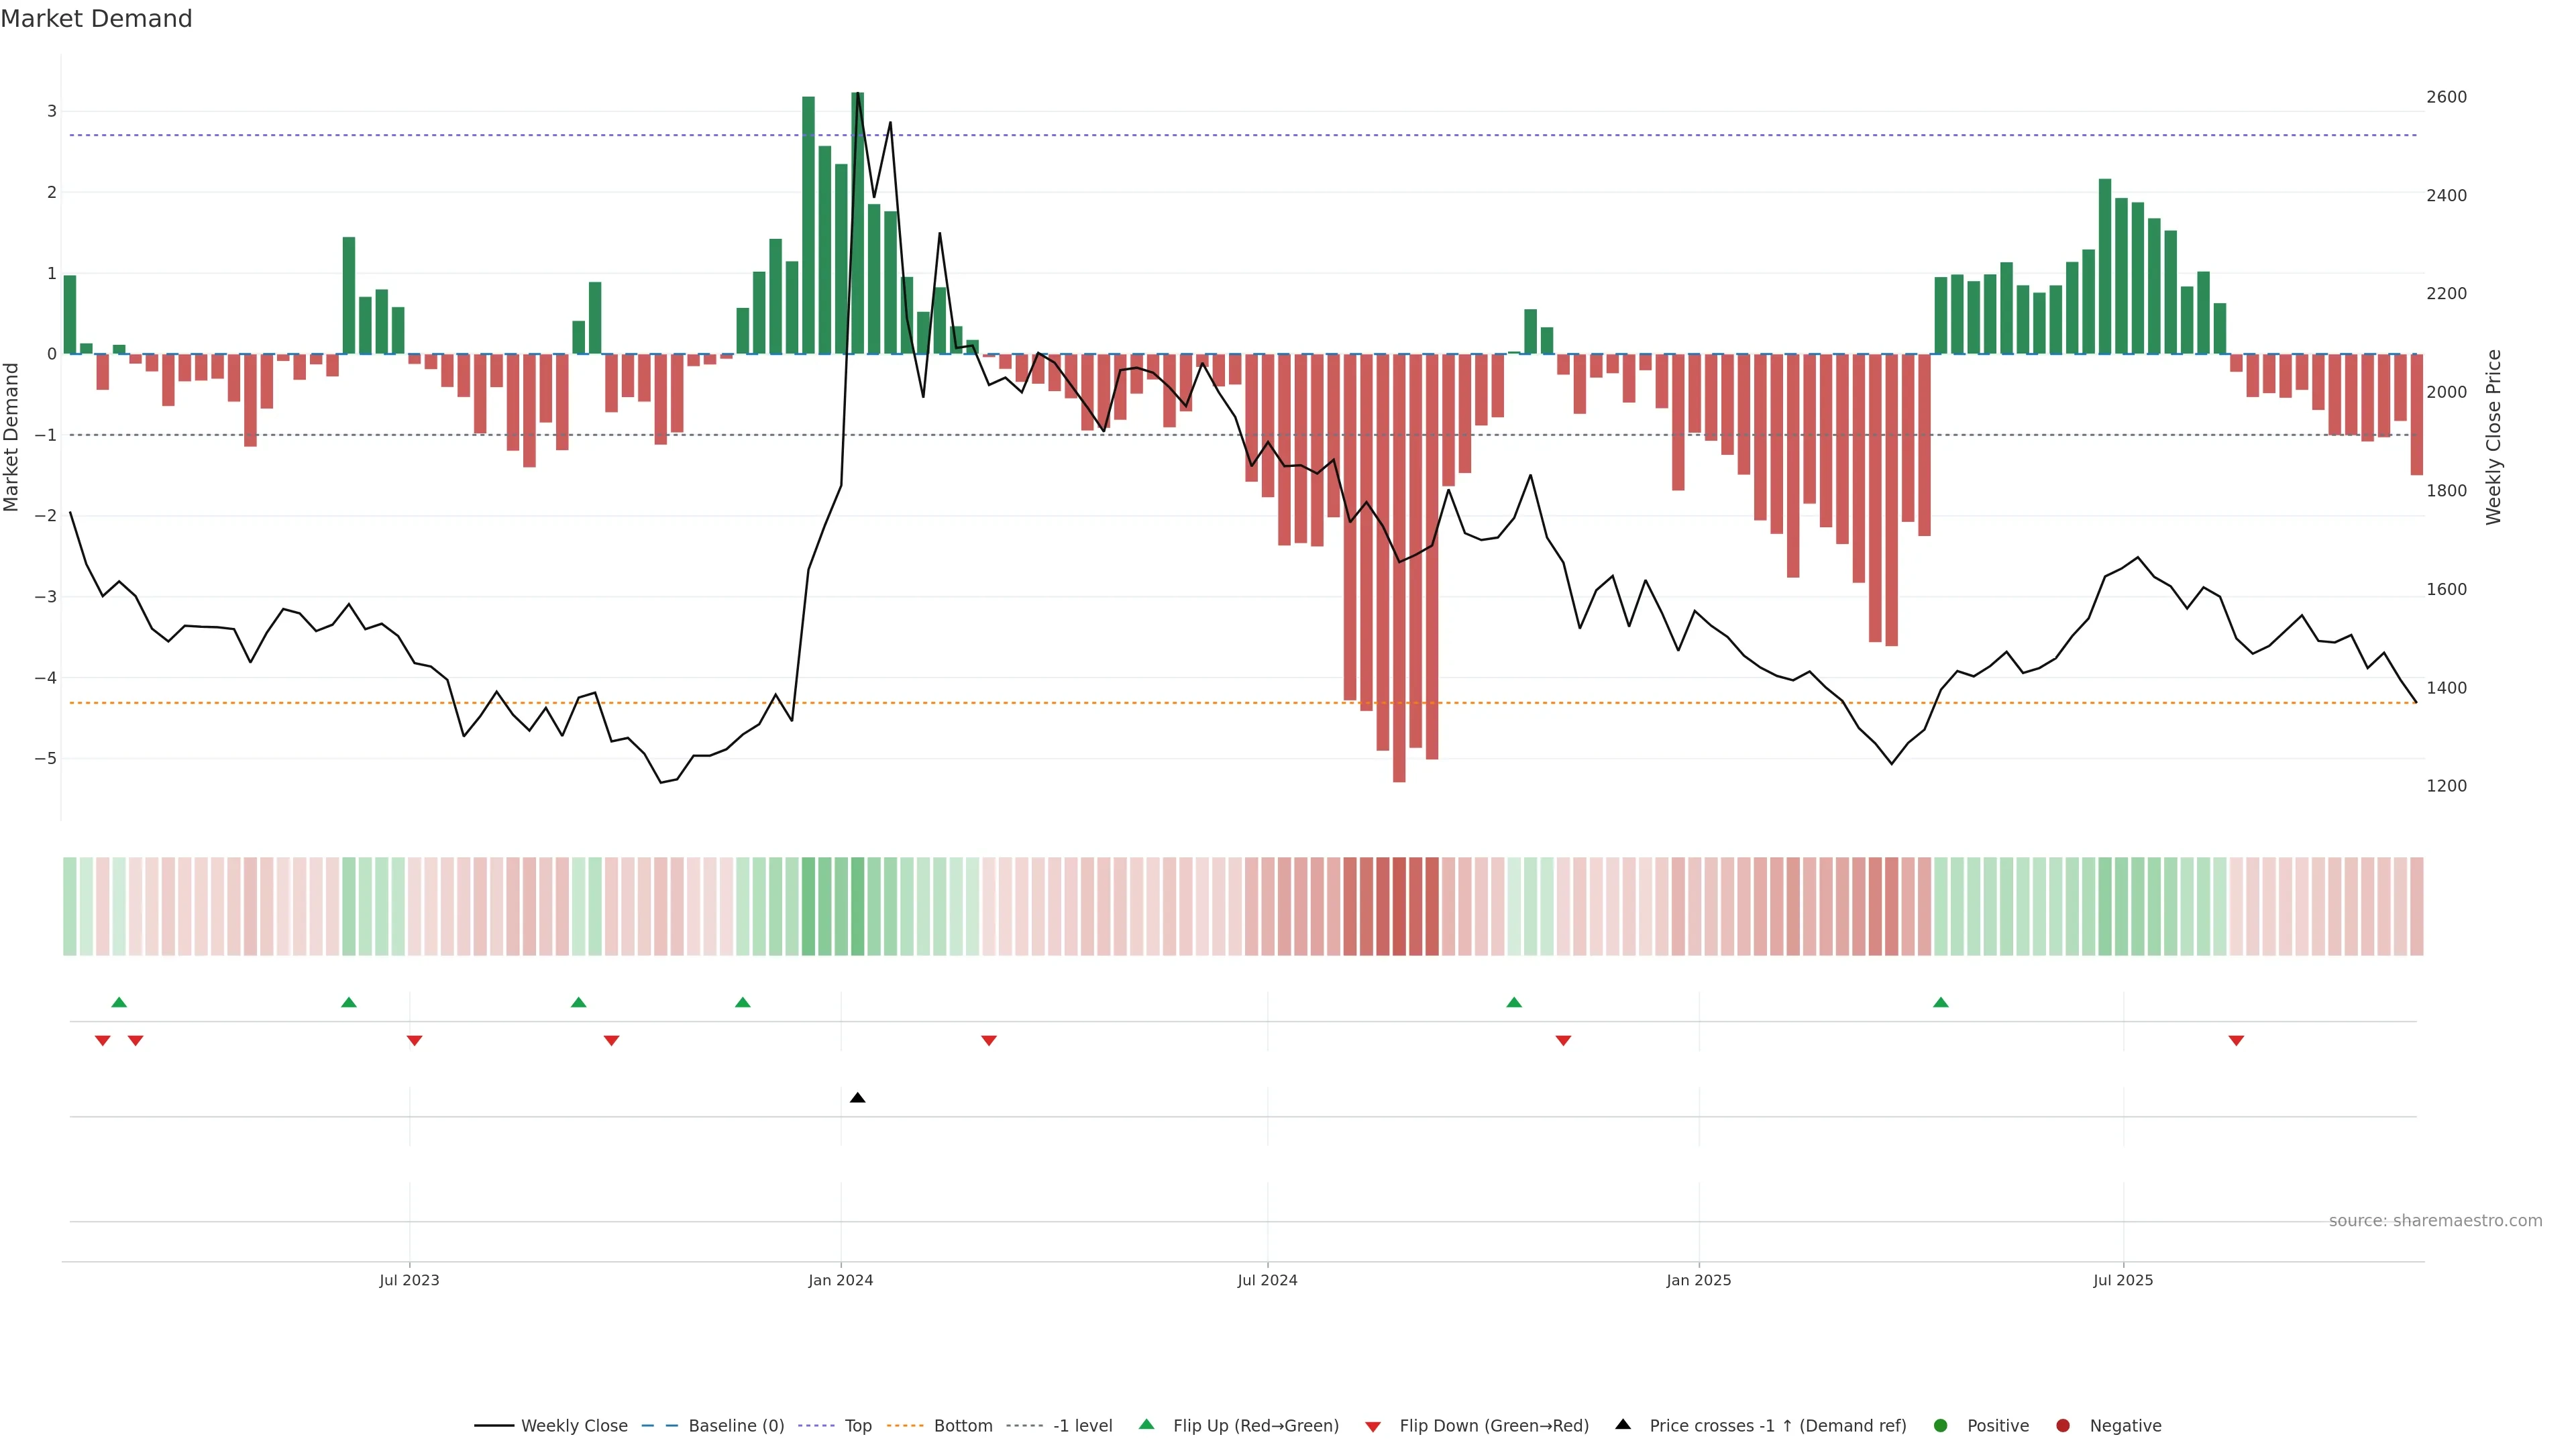The width and height of the screenshot is (2576, 1449).
Task: Click the Market Demand chart title
Action: pyautogui.click(x=96, y=19)
